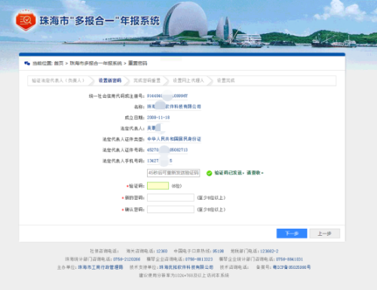The width and height of the screenshot is (377, 290).
Task: Click the China e-port hotline 95198
Action: pyautogui.click(x=218, y=251)
